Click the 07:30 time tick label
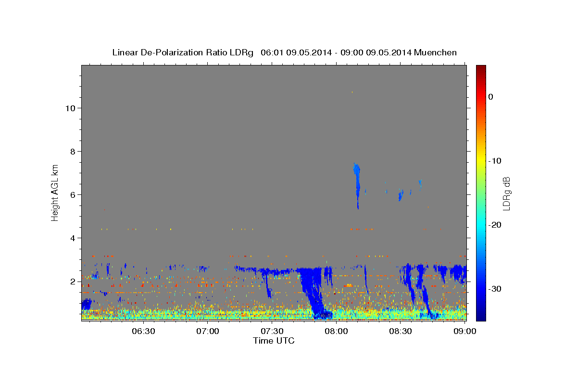The image size is (577, 385). pos(272,331)
